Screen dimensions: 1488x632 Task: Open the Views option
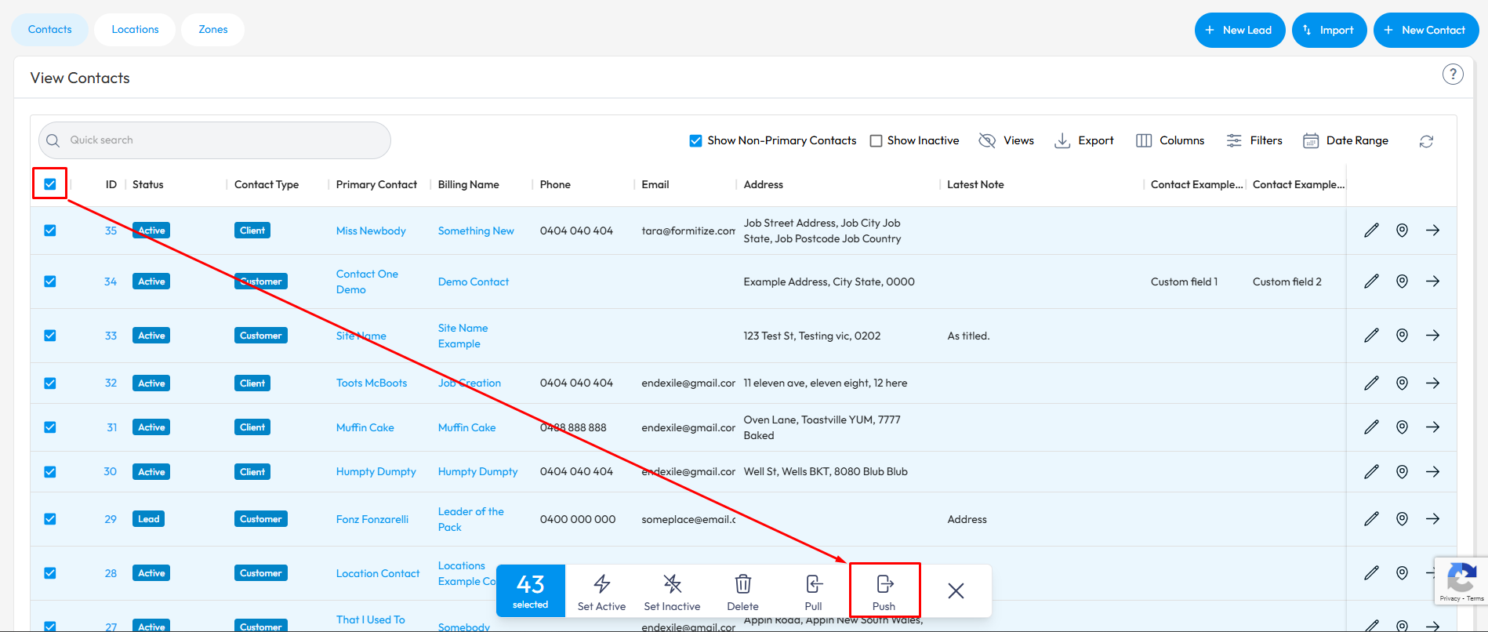pos(1007,140)
